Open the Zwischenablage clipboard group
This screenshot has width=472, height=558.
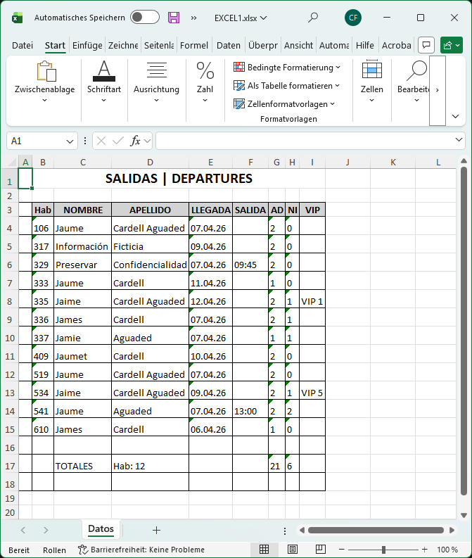pyautogui.click(x=45, y=82)
